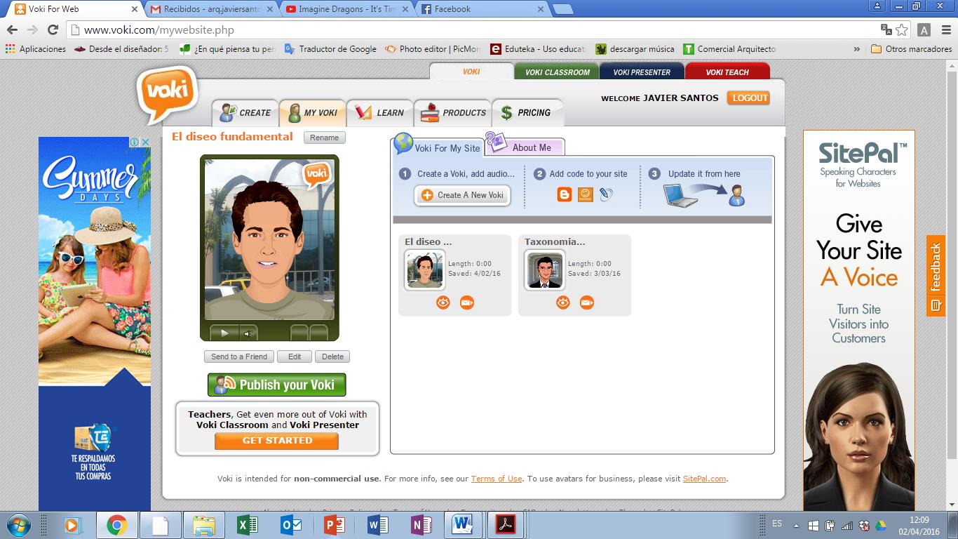Screen dimensions: 958x539
Task: Toggle the avatar player volume icon
Action: tap(248, 333)
